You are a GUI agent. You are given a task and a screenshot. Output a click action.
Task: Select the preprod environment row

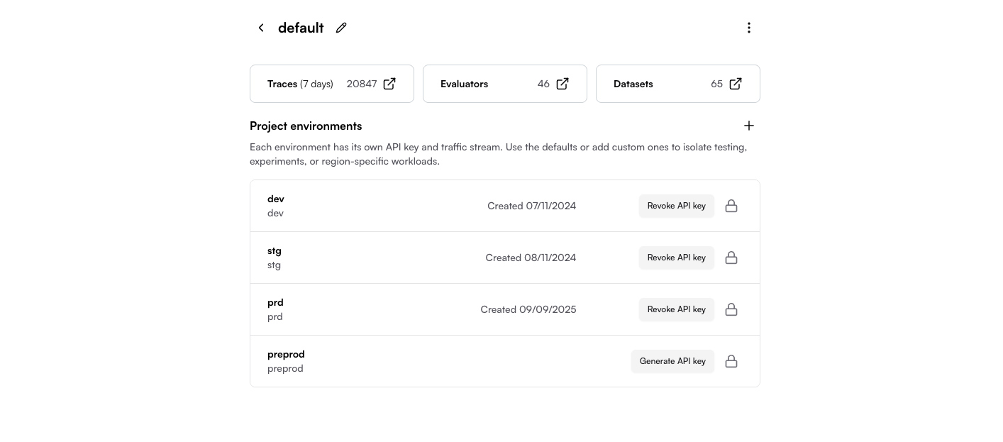click(505, 361)
